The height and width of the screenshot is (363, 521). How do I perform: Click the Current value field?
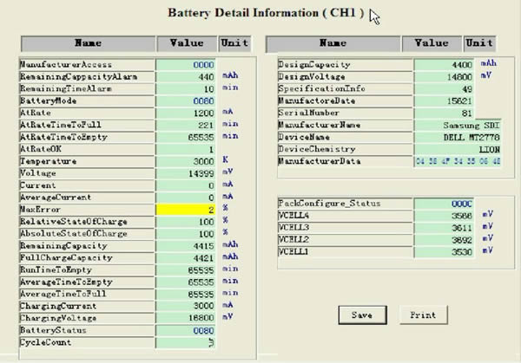coord(186,185)
